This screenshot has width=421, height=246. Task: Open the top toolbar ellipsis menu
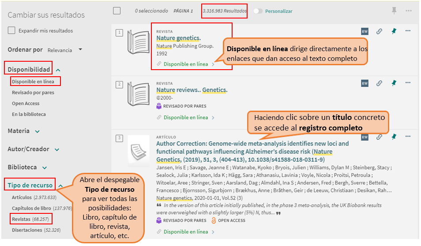pos(408,11)
